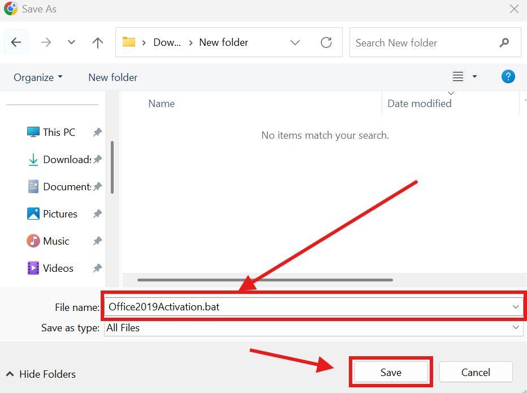Open Videos in the navigation pane
The height and width of the screenshot is (393, 527).
50,268
